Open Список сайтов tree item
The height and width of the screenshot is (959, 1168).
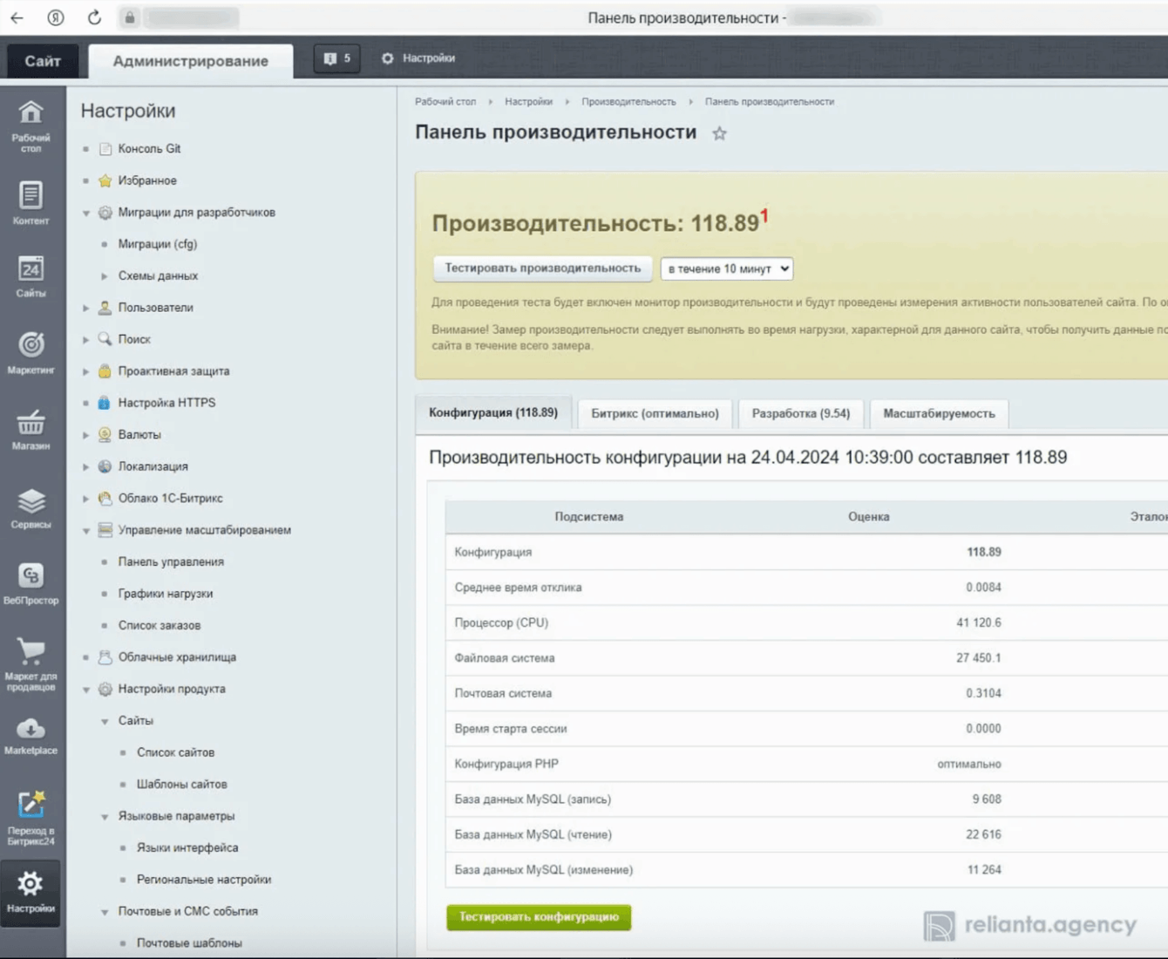pos(175,753)
